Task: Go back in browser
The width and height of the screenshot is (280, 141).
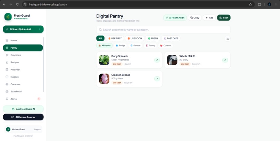Action: (4, 4)
